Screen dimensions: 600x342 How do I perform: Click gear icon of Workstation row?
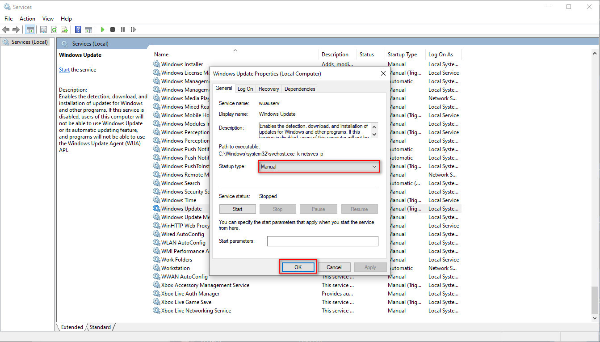[x=156, y=268]
